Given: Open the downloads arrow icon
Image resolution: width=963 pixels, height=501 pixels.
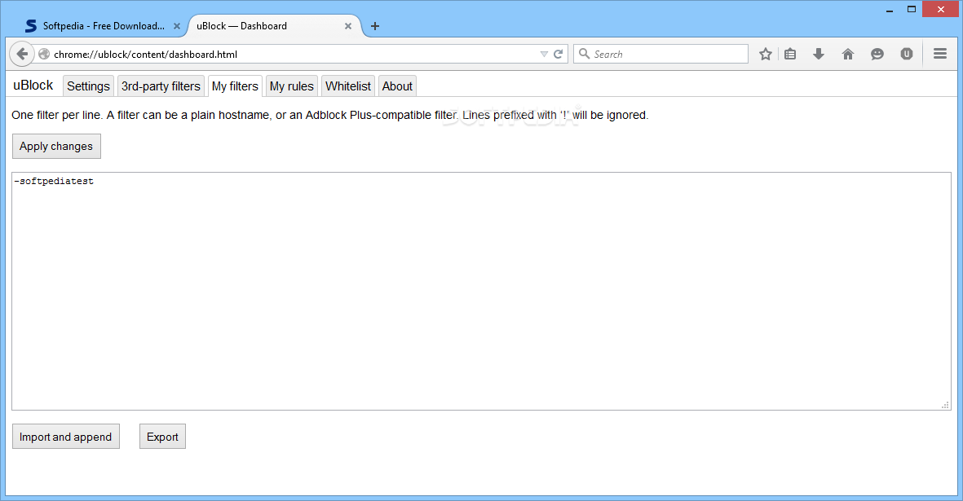Looking at the screenshot, I should [x=819, y=54].
